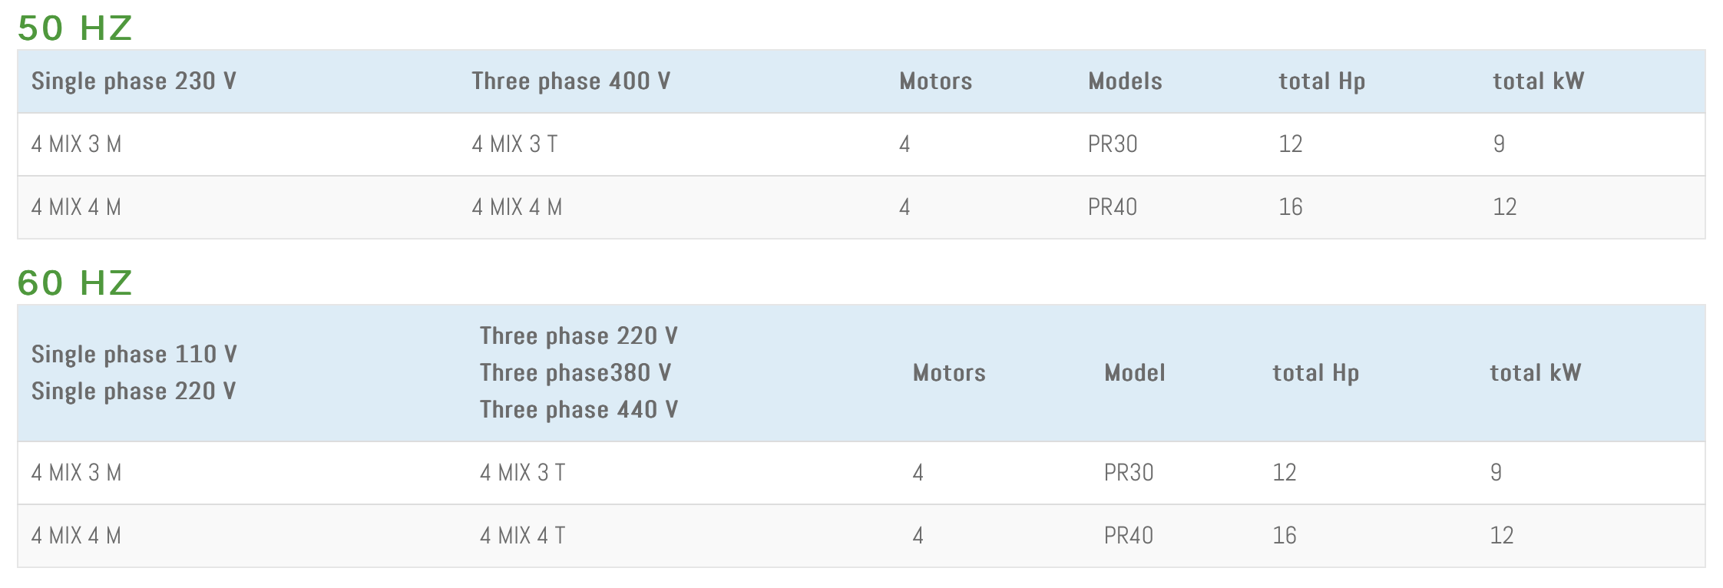Click total Hp header in 50 HZ table

pos(1321,81)
